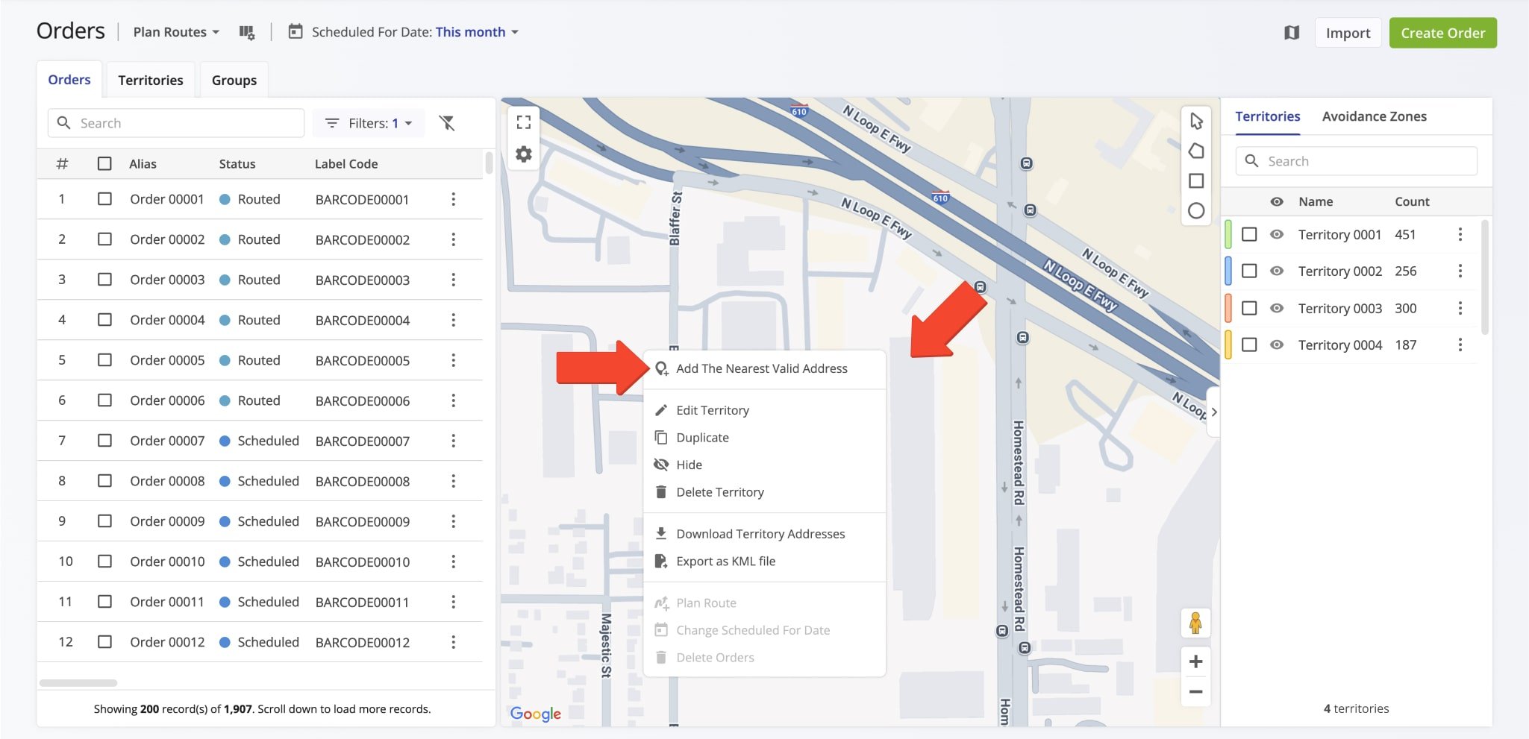Switch to the Territories tab on the left
The image size is (1529, 739).
click(x=151, y=80)
